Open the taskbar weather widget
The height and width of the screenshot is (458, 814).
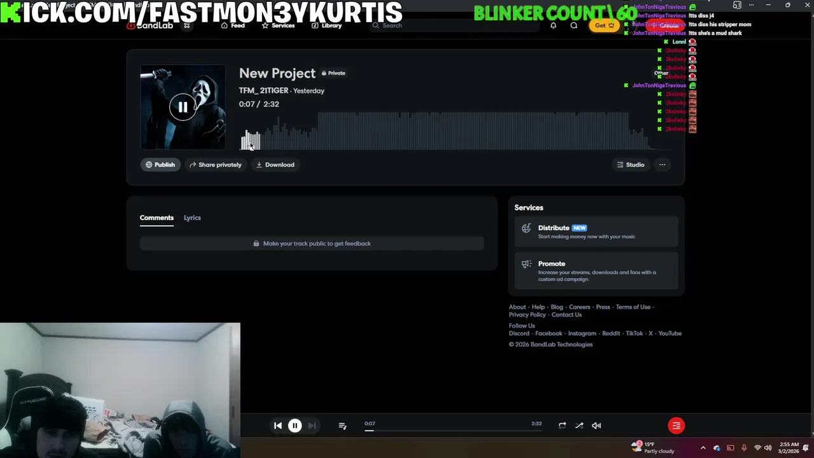pyautogui.click(x=653, y=448)
